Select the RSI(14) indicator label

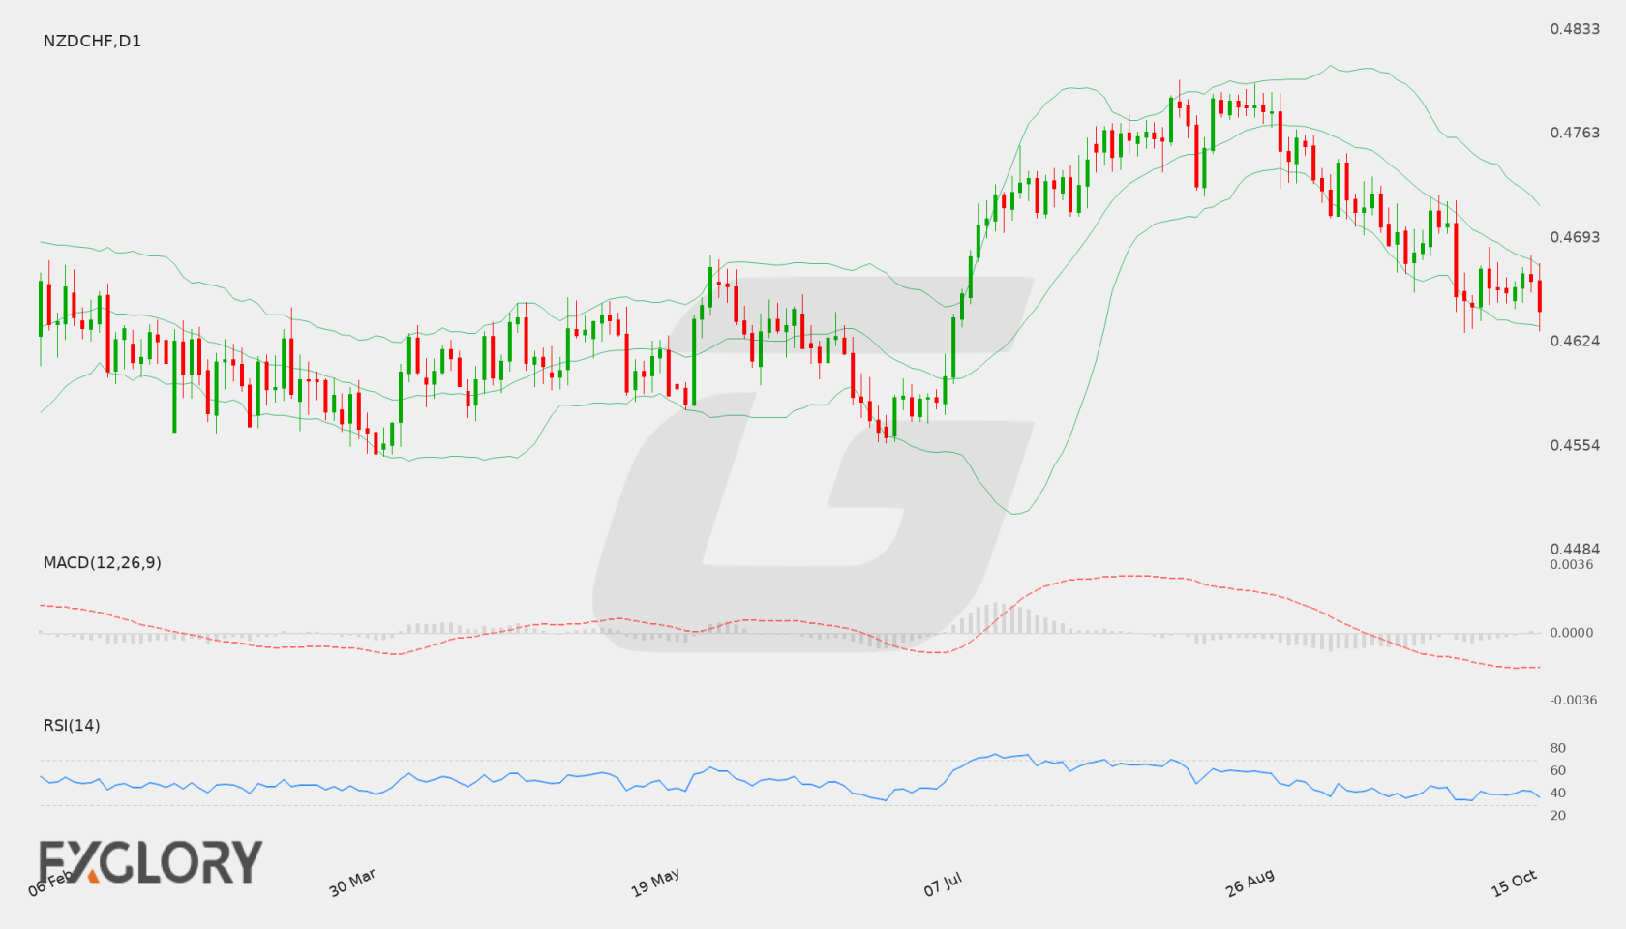click(72, 725)
